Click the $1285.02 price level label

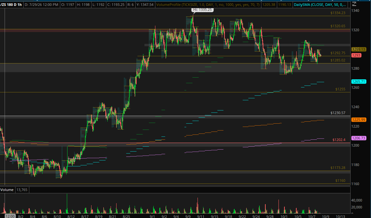click(x=338, y=60)
